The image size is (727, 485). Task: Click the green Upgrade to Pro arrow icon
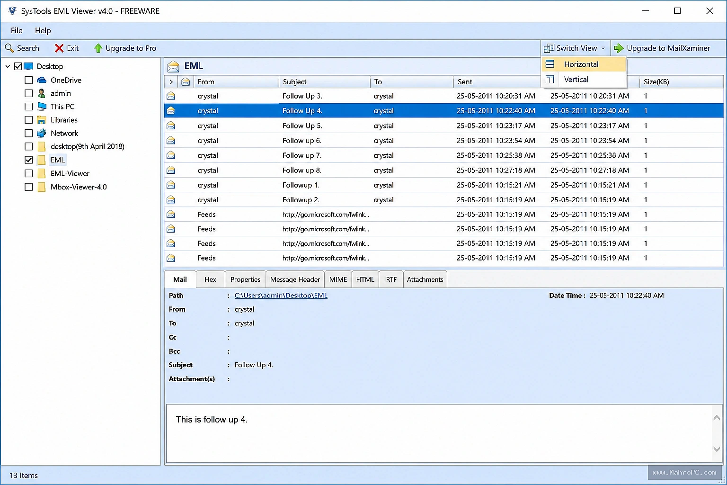pyautogui.click(x=98, y=48)
